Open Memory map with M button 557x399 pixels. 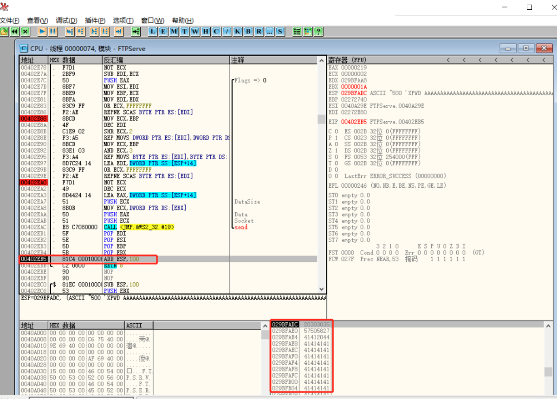174,32
